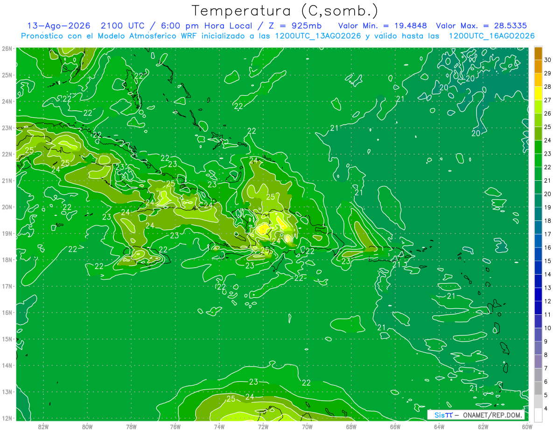Click the latitude label '16N'
The width and height of the screenshot is (560, 433).
pyautogui.click(x=7, y=312)
